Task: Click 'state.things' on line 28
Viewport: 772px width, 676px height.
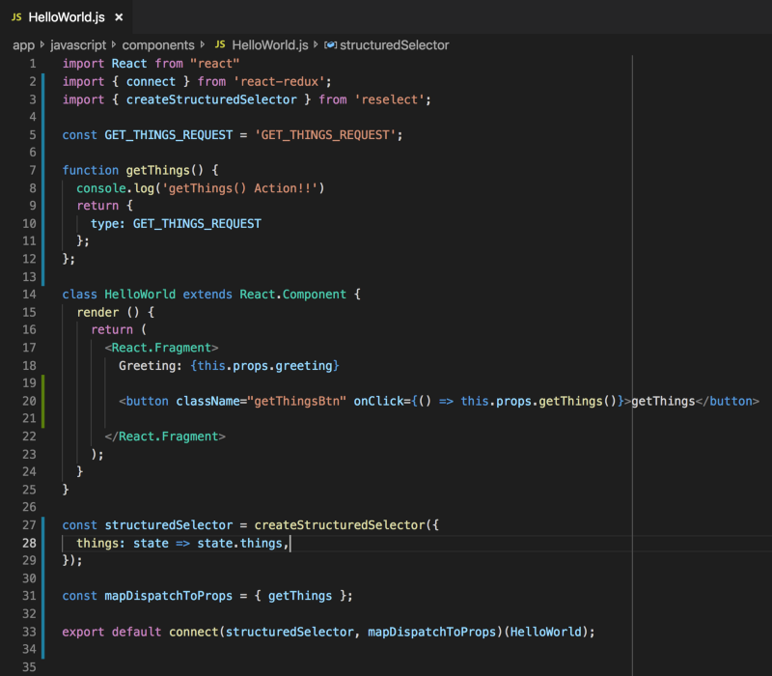Action: (x=239, y=543)
